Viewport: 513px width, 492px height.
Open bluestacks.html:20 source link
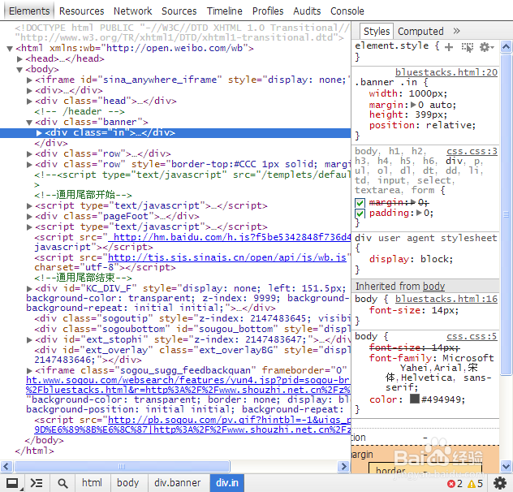446,72
